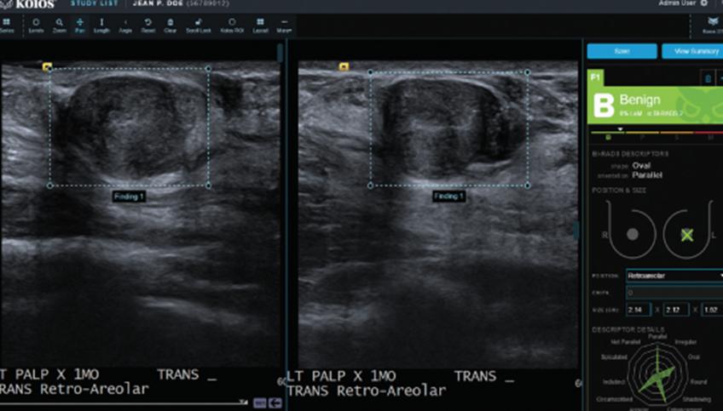Click the View Summary button
The image size is (723, 411).
pos(691,51)
